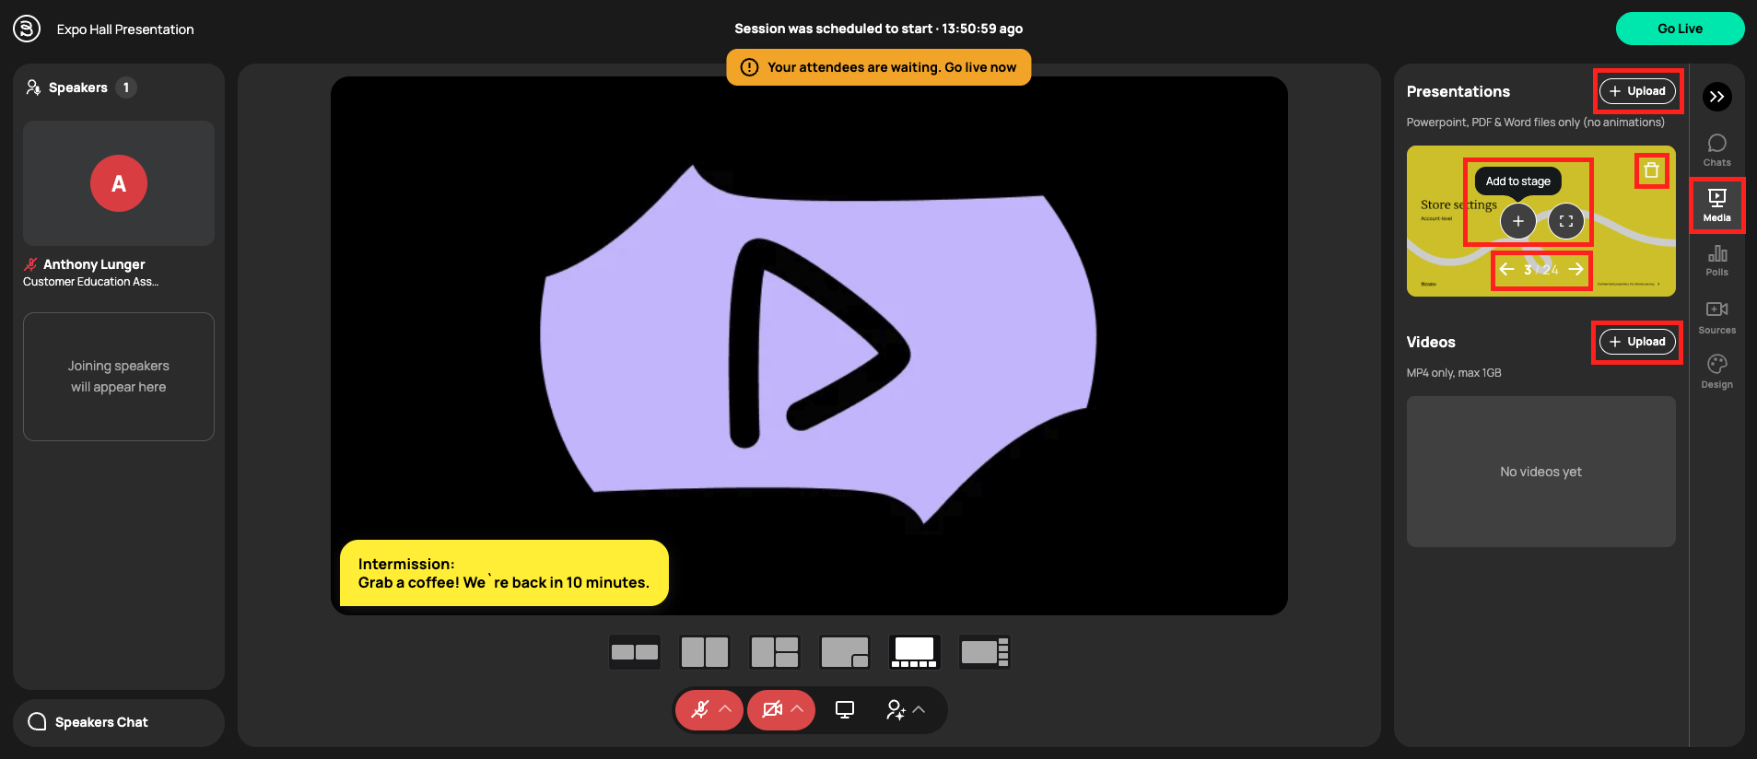The height and width of the screenshot is (759, 1757).
Task: Select the two equal columns layout
Action: [705, 652]
